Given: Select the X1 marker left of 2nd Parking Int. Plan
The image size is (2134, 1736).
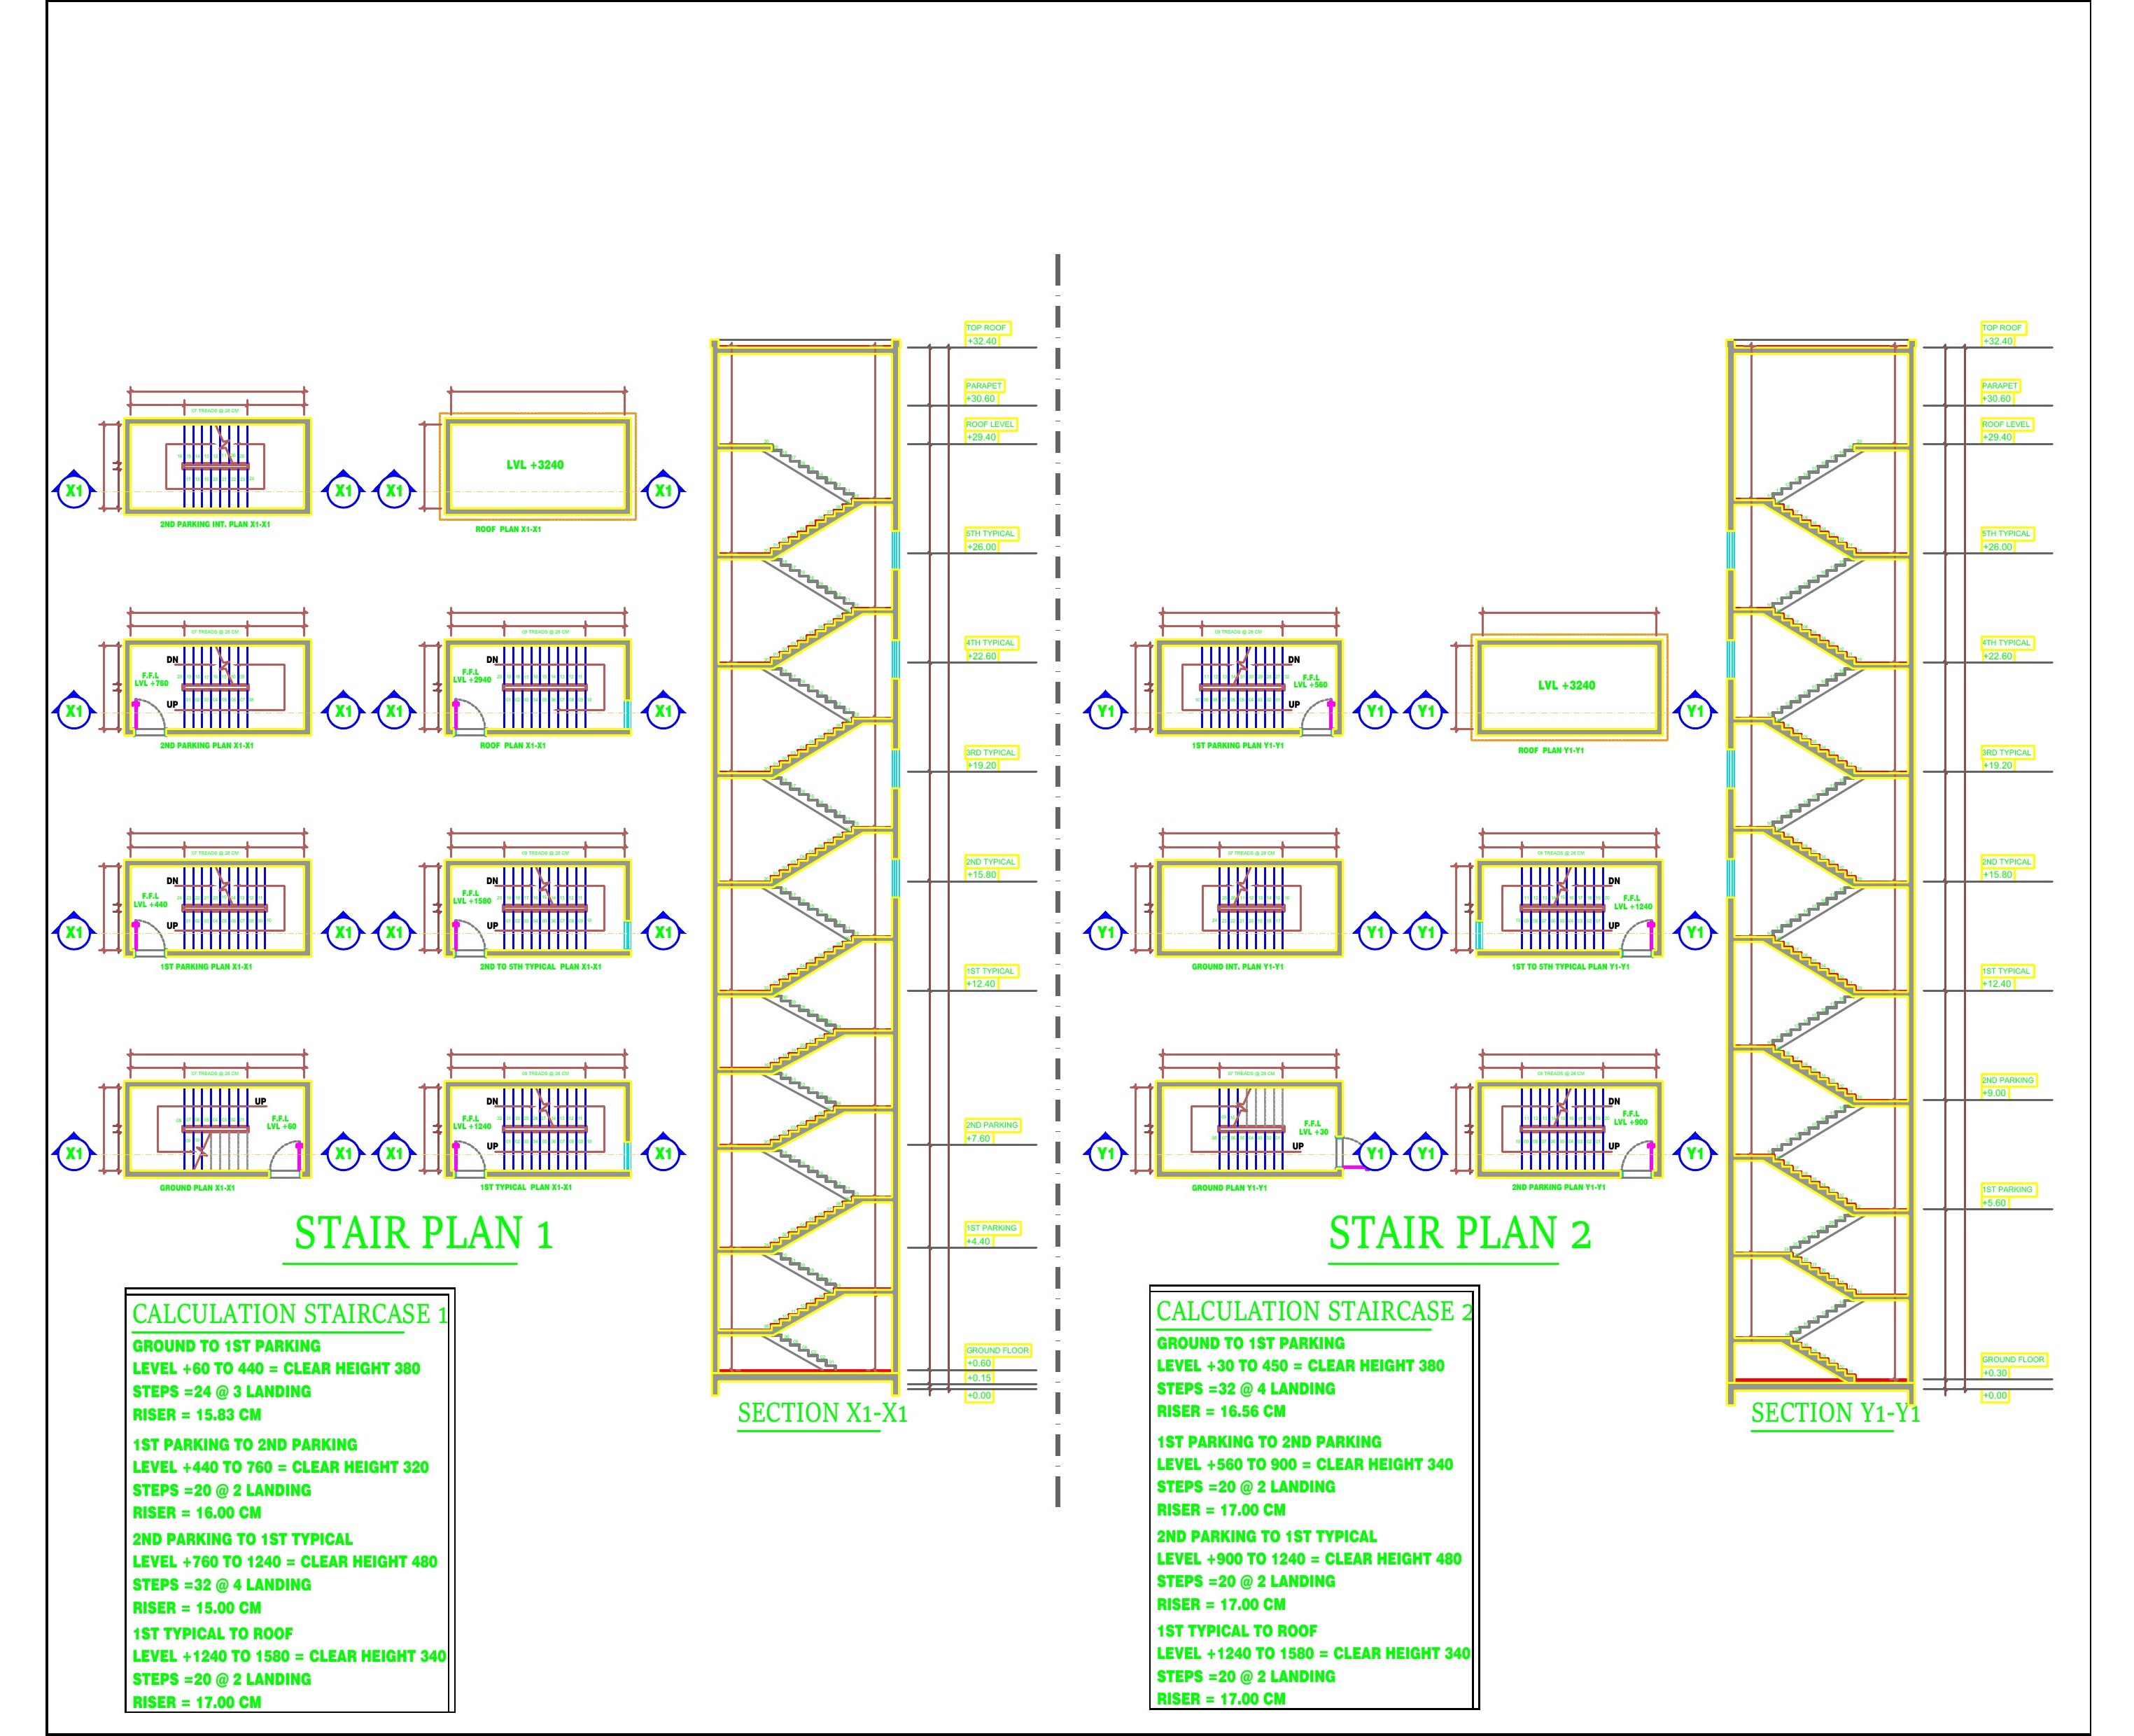Looking at the screenshot, I should [74, 490].
